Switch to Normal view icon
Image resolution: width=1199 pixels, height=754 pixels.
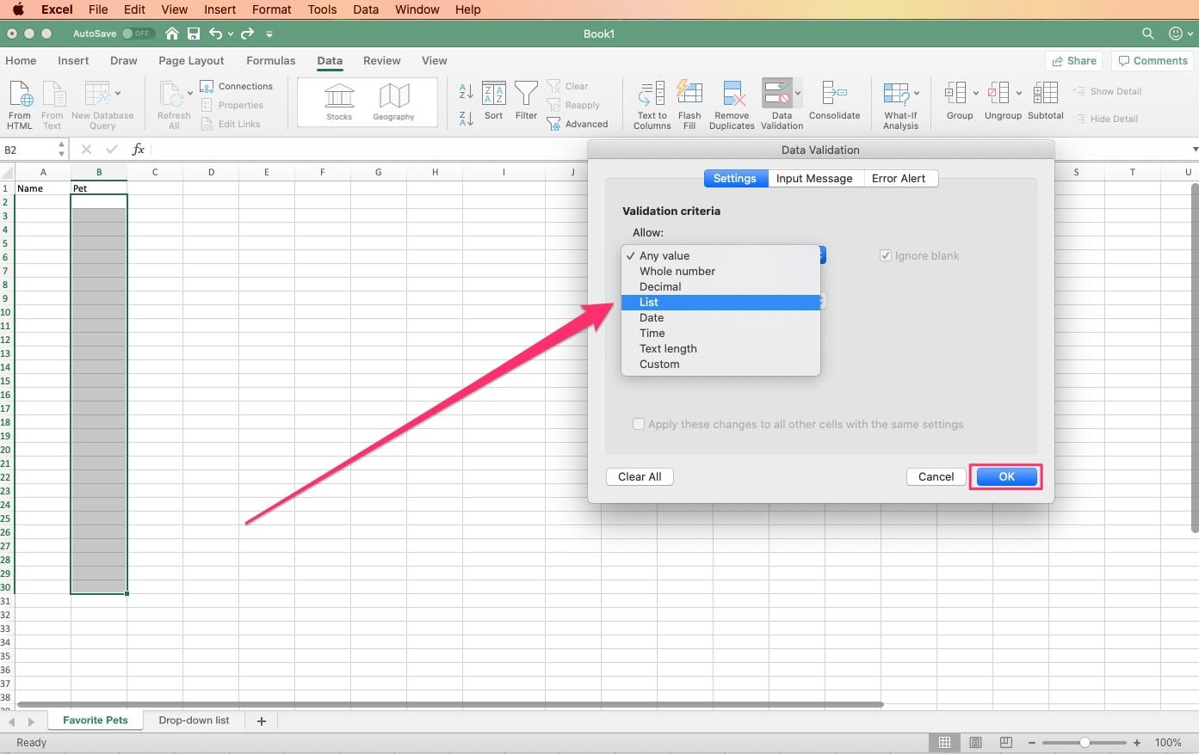(944, 742)
